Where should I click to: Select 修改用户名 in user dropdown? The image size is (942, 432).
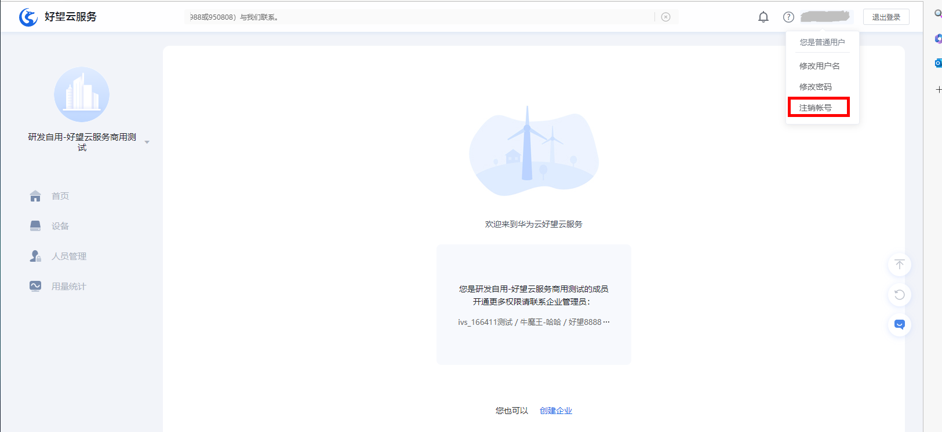tap(820, 66)
